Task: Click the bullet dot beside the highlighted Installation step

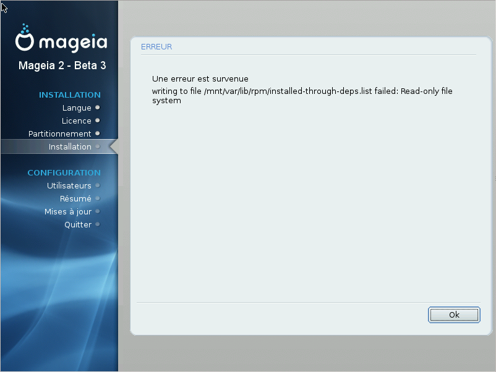Action: pos(98,146)
